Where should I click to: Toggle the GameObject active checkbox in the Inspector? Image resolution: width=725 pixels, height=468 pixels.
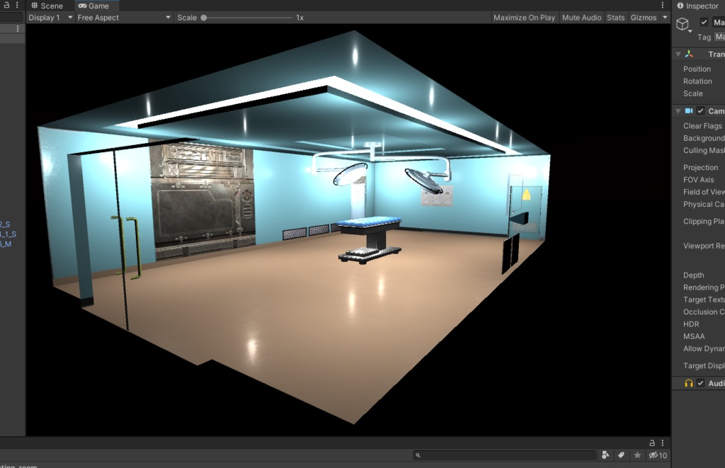tap(704, 21)
